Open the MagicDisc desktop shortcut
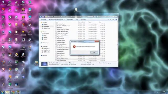The image size is (168, 94). tap(23, 55)
